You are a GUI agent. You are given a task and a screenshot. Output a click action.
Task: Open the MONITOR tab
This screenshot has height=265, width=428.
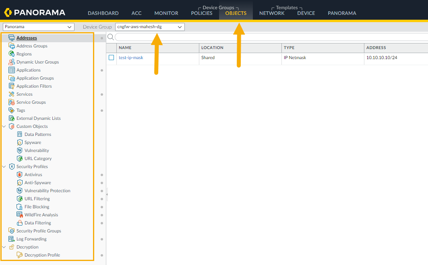point(166,13)
